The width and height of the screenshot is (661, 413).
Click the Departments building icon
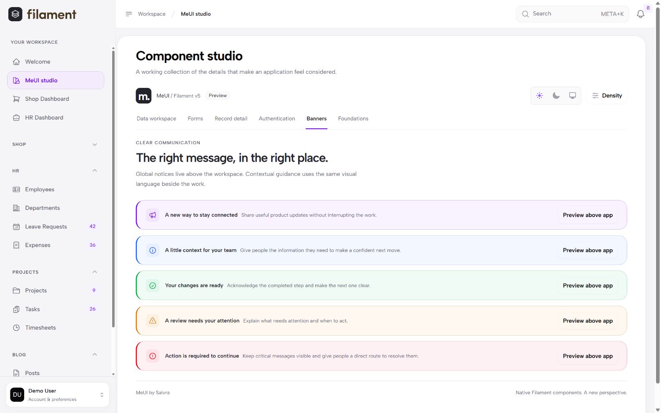pyautogui.click(x=16, y=208)
